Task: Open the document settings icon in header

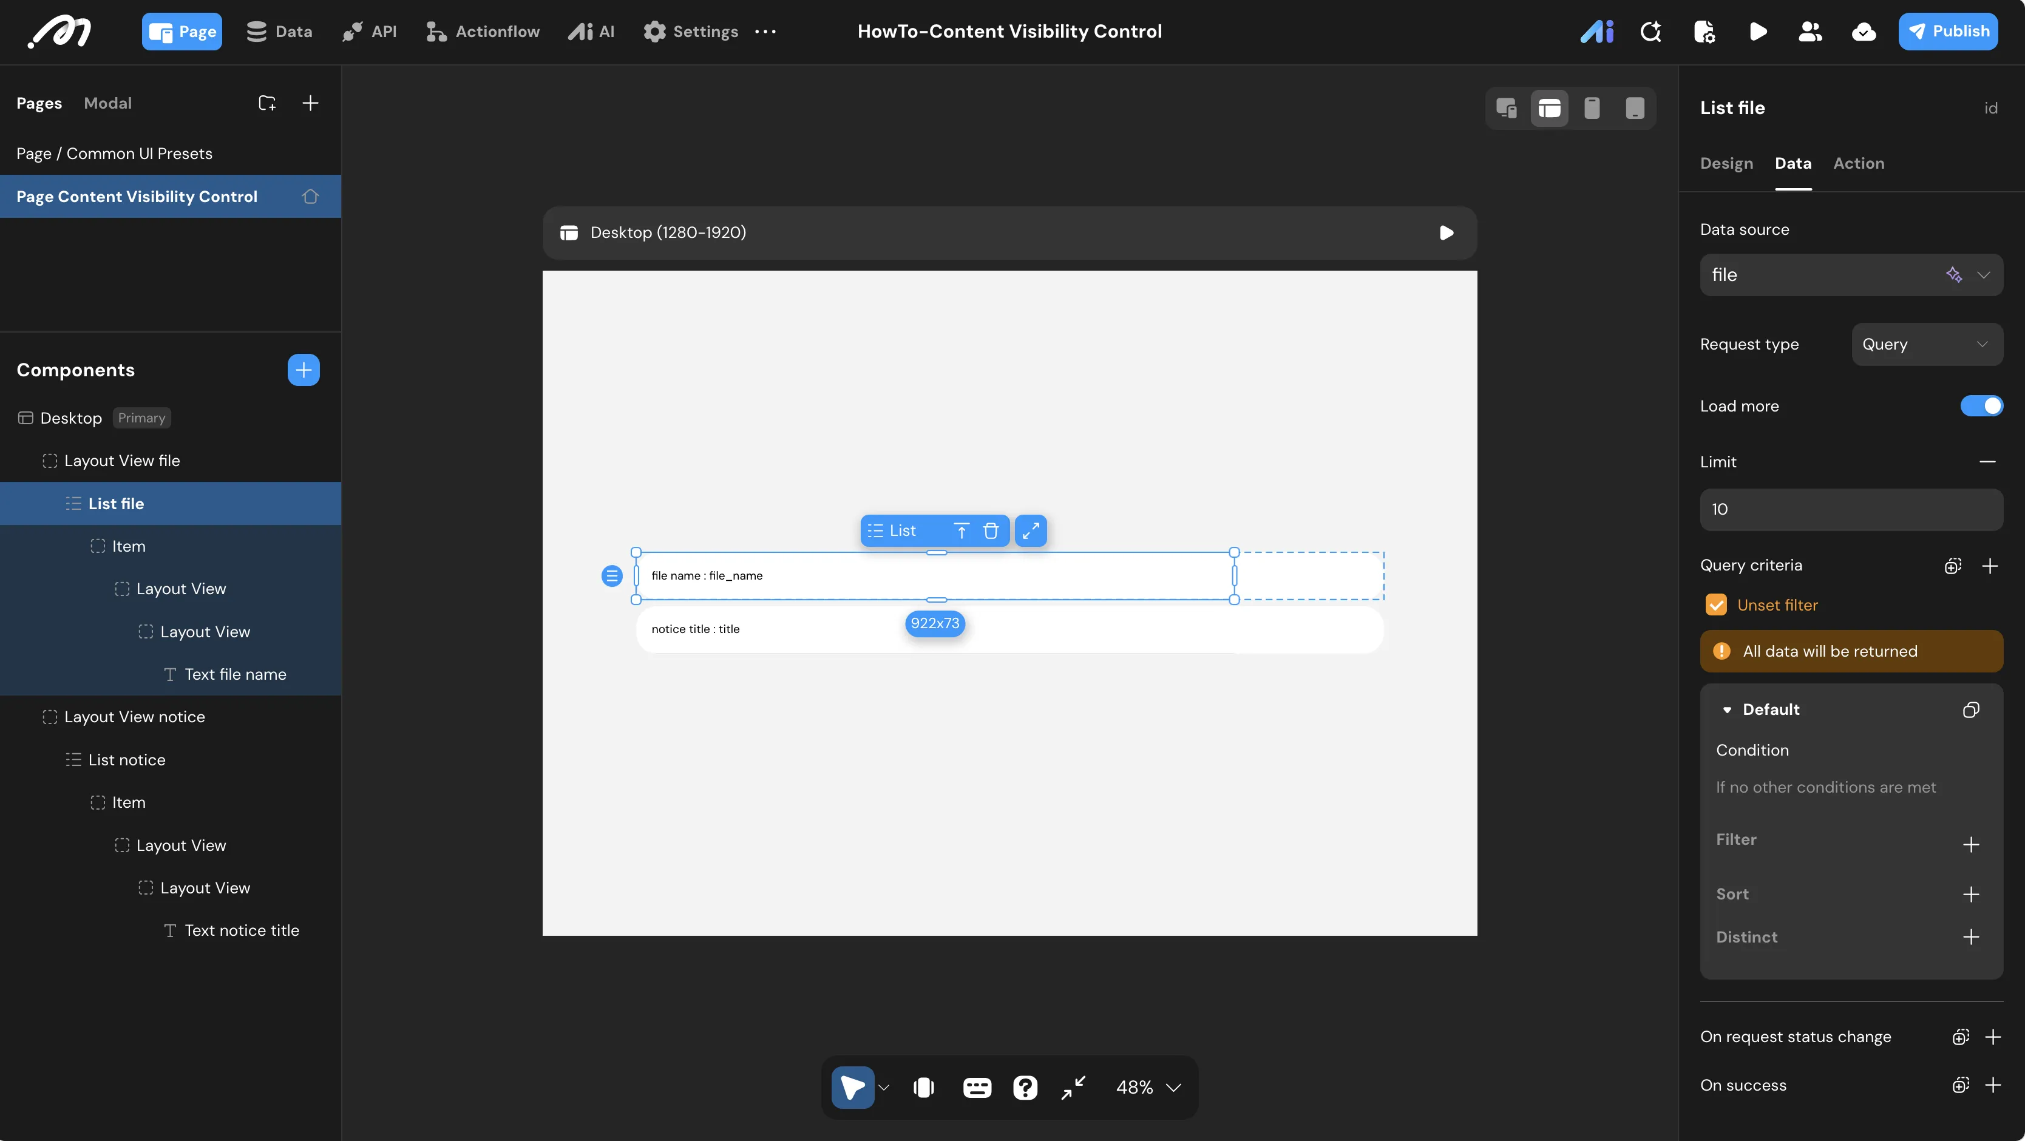Action: [1704, 32]
